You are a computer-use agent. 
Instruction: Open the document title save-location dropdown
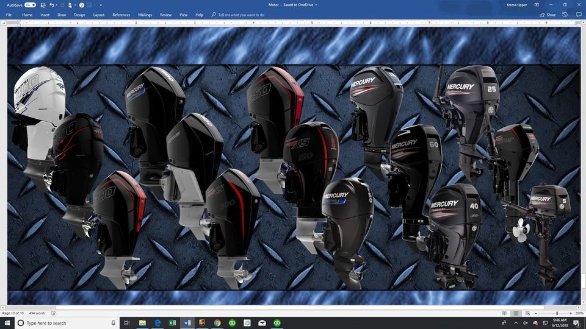(316, 5)
